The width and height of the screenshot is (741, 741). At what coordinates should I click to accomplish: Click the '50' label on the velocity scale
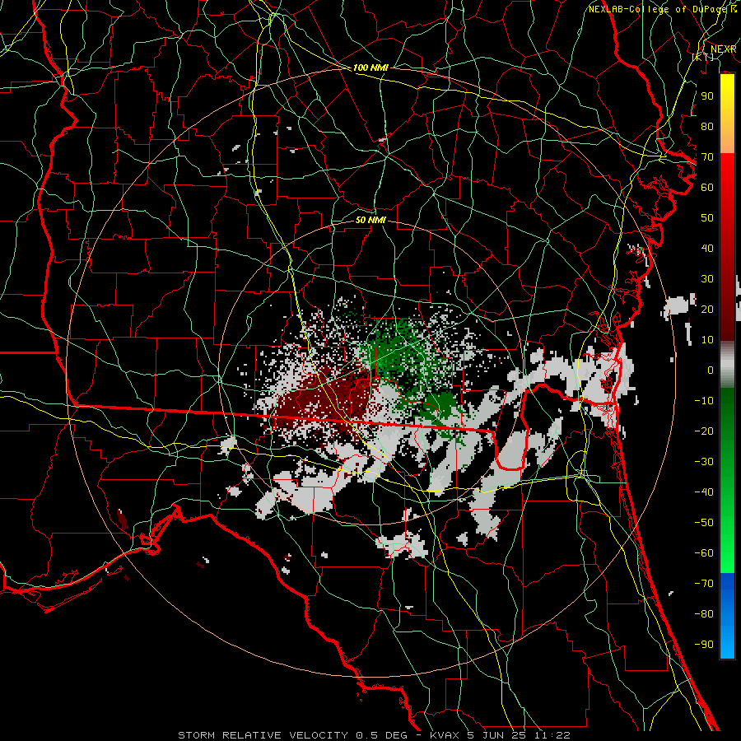click(x=707, y=218)
